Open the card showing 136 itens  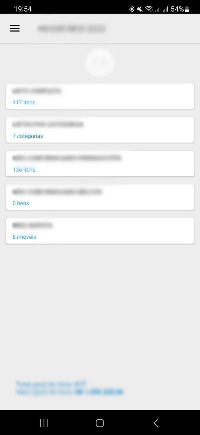(100, 164)
